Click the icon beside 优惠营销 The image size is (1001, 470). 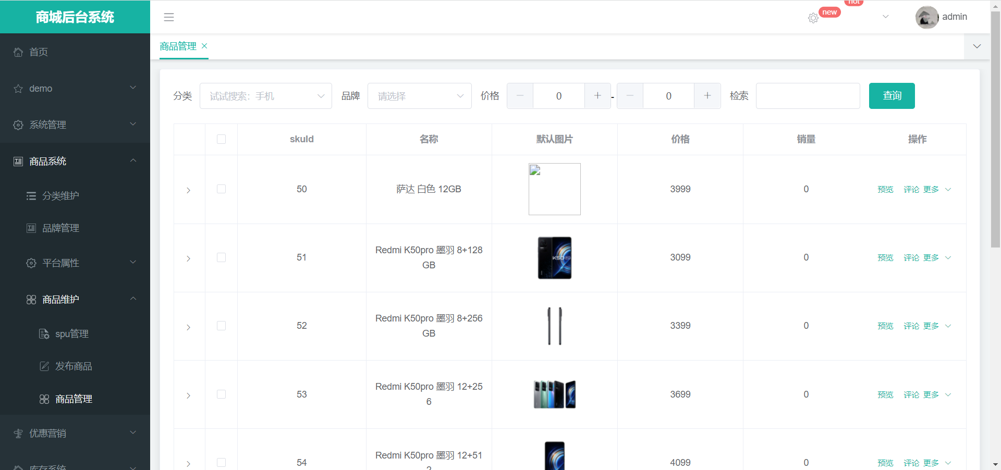18,434
